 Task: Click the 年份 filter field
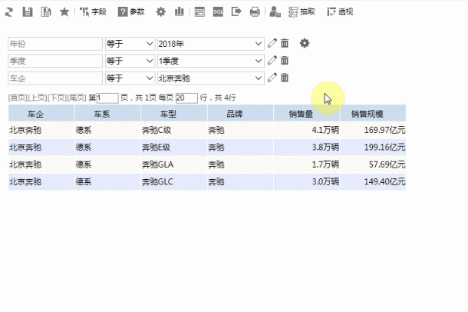[55, 44]
